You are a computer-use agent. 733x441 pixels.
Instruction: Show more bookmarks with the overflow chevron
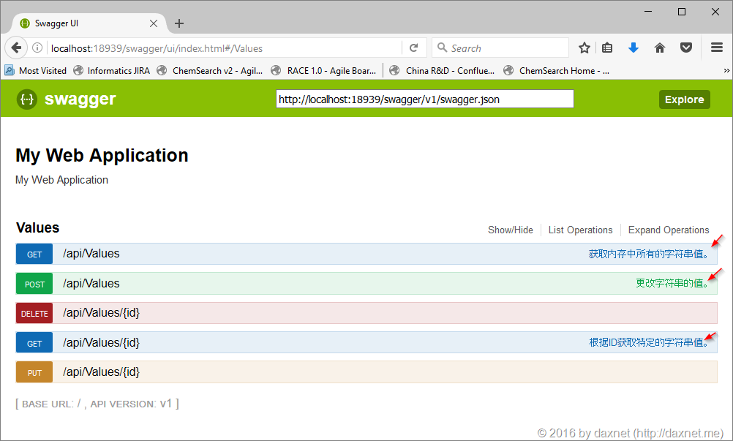coord(726,70)
